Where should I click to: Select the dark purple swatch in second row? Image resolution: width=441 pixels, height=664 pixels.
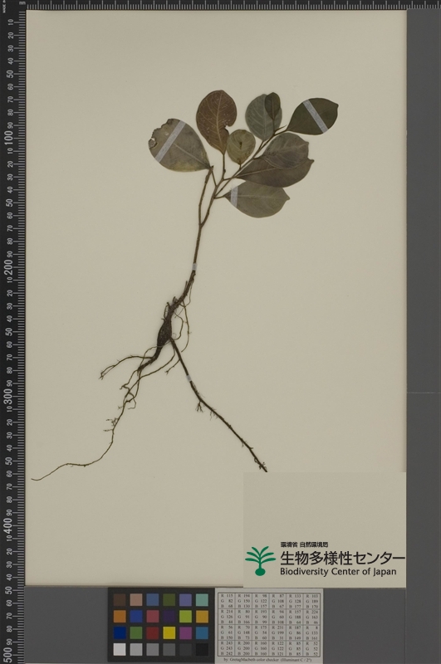(169, 616)
